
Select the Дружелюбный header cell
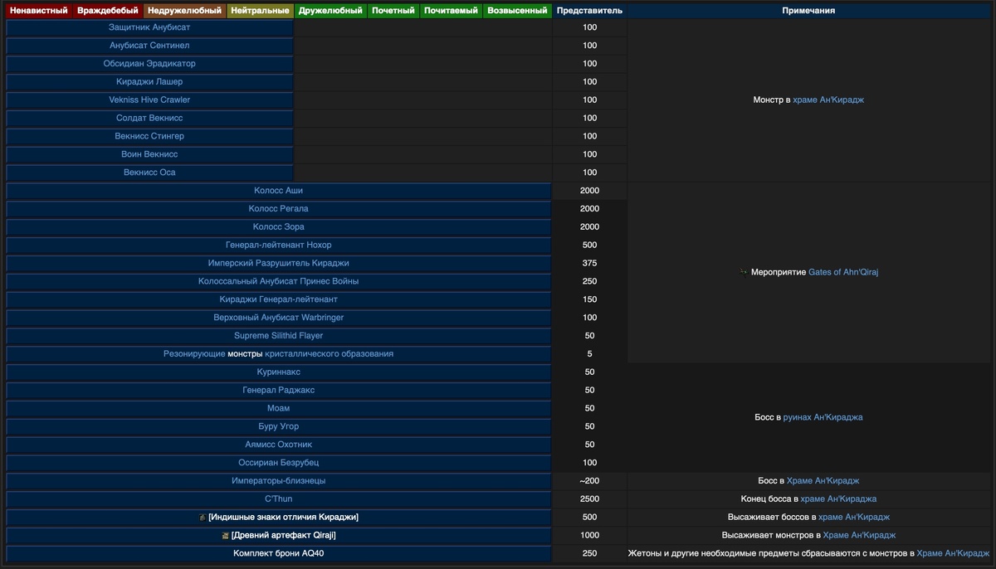(x=330, y=11)
